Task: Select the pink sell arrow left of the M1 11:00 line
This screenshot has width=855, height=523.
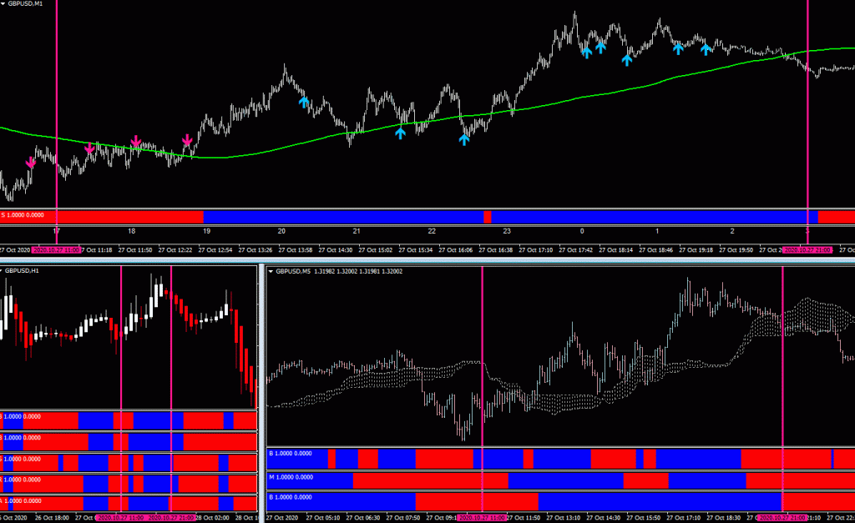Action: pyautogui.click(x=31, y=163)
